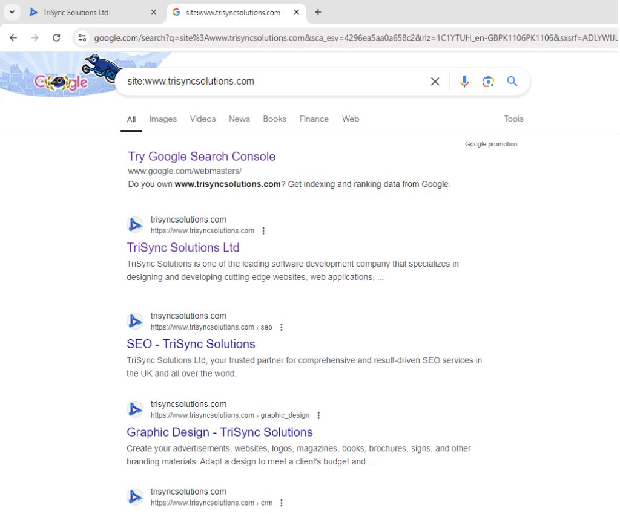Open site information icon in address bar
620x514 pixels.
tap(82, 38)
